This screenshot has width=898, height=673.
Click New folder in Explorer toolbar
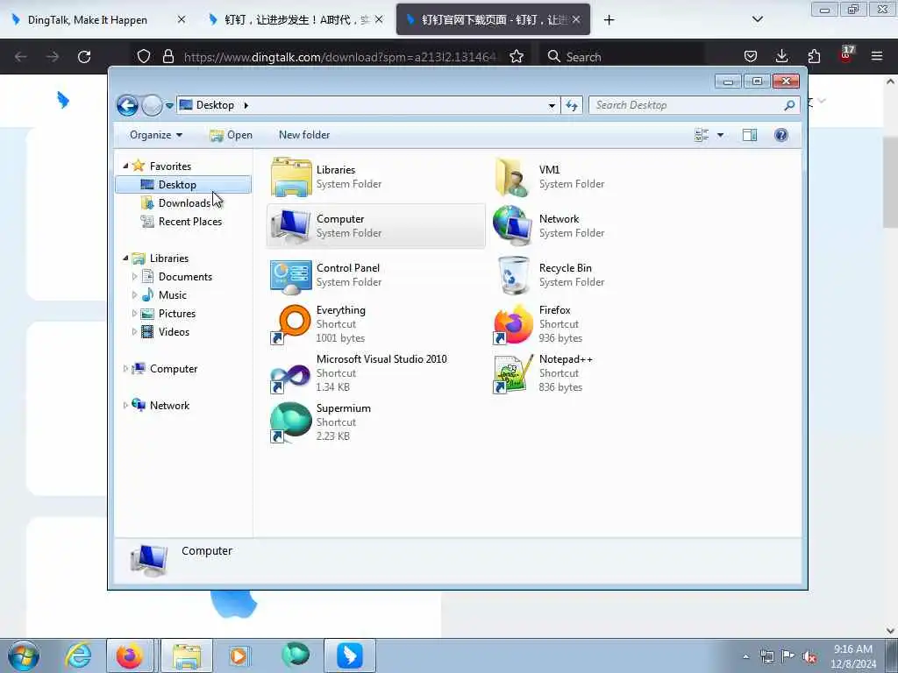click(x=304, y=135)
